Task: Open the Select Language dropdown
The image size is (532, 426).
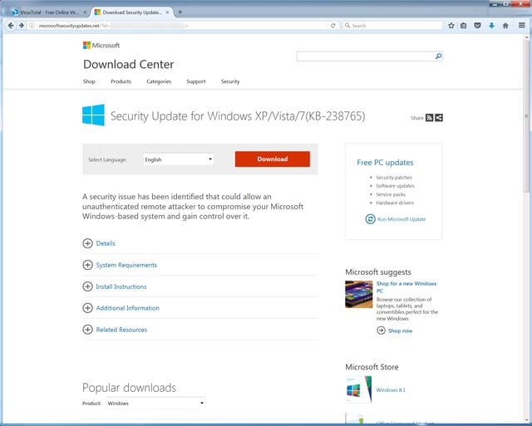Action: pyautogui.click(x=178, y=159)
